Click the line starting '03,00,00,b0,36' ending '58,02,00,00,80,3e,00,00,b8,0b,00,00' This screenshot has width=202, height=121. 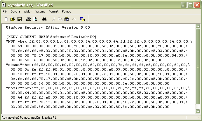pyautogui.click(x=90, y=83)
